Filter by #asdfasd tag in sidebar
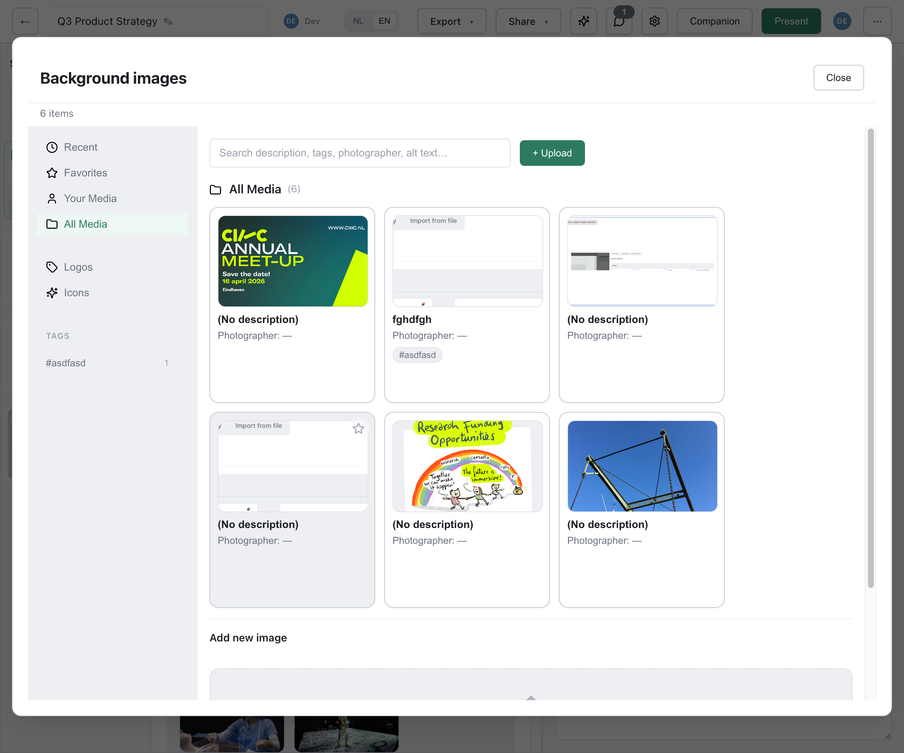 tap(108, 363)
